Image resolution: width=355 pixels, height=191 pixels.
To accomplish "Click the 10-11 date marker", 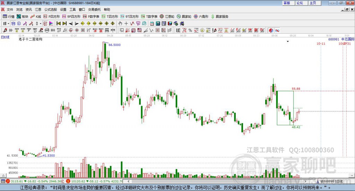I will point(321,43).
